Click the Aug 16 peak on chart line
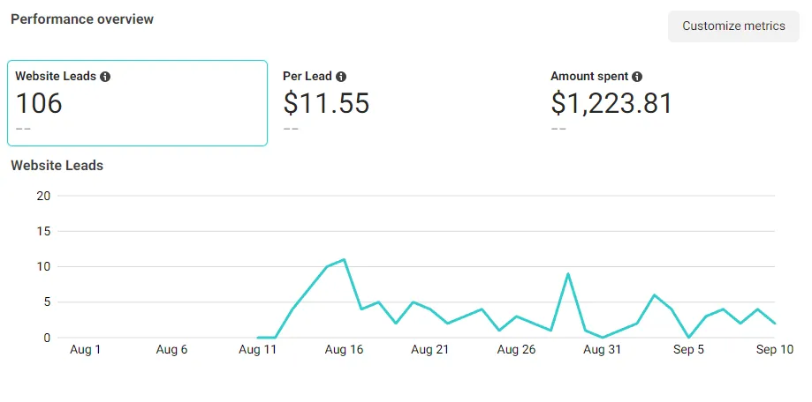The width and height of the screenshot is (812, 402). 344,260
